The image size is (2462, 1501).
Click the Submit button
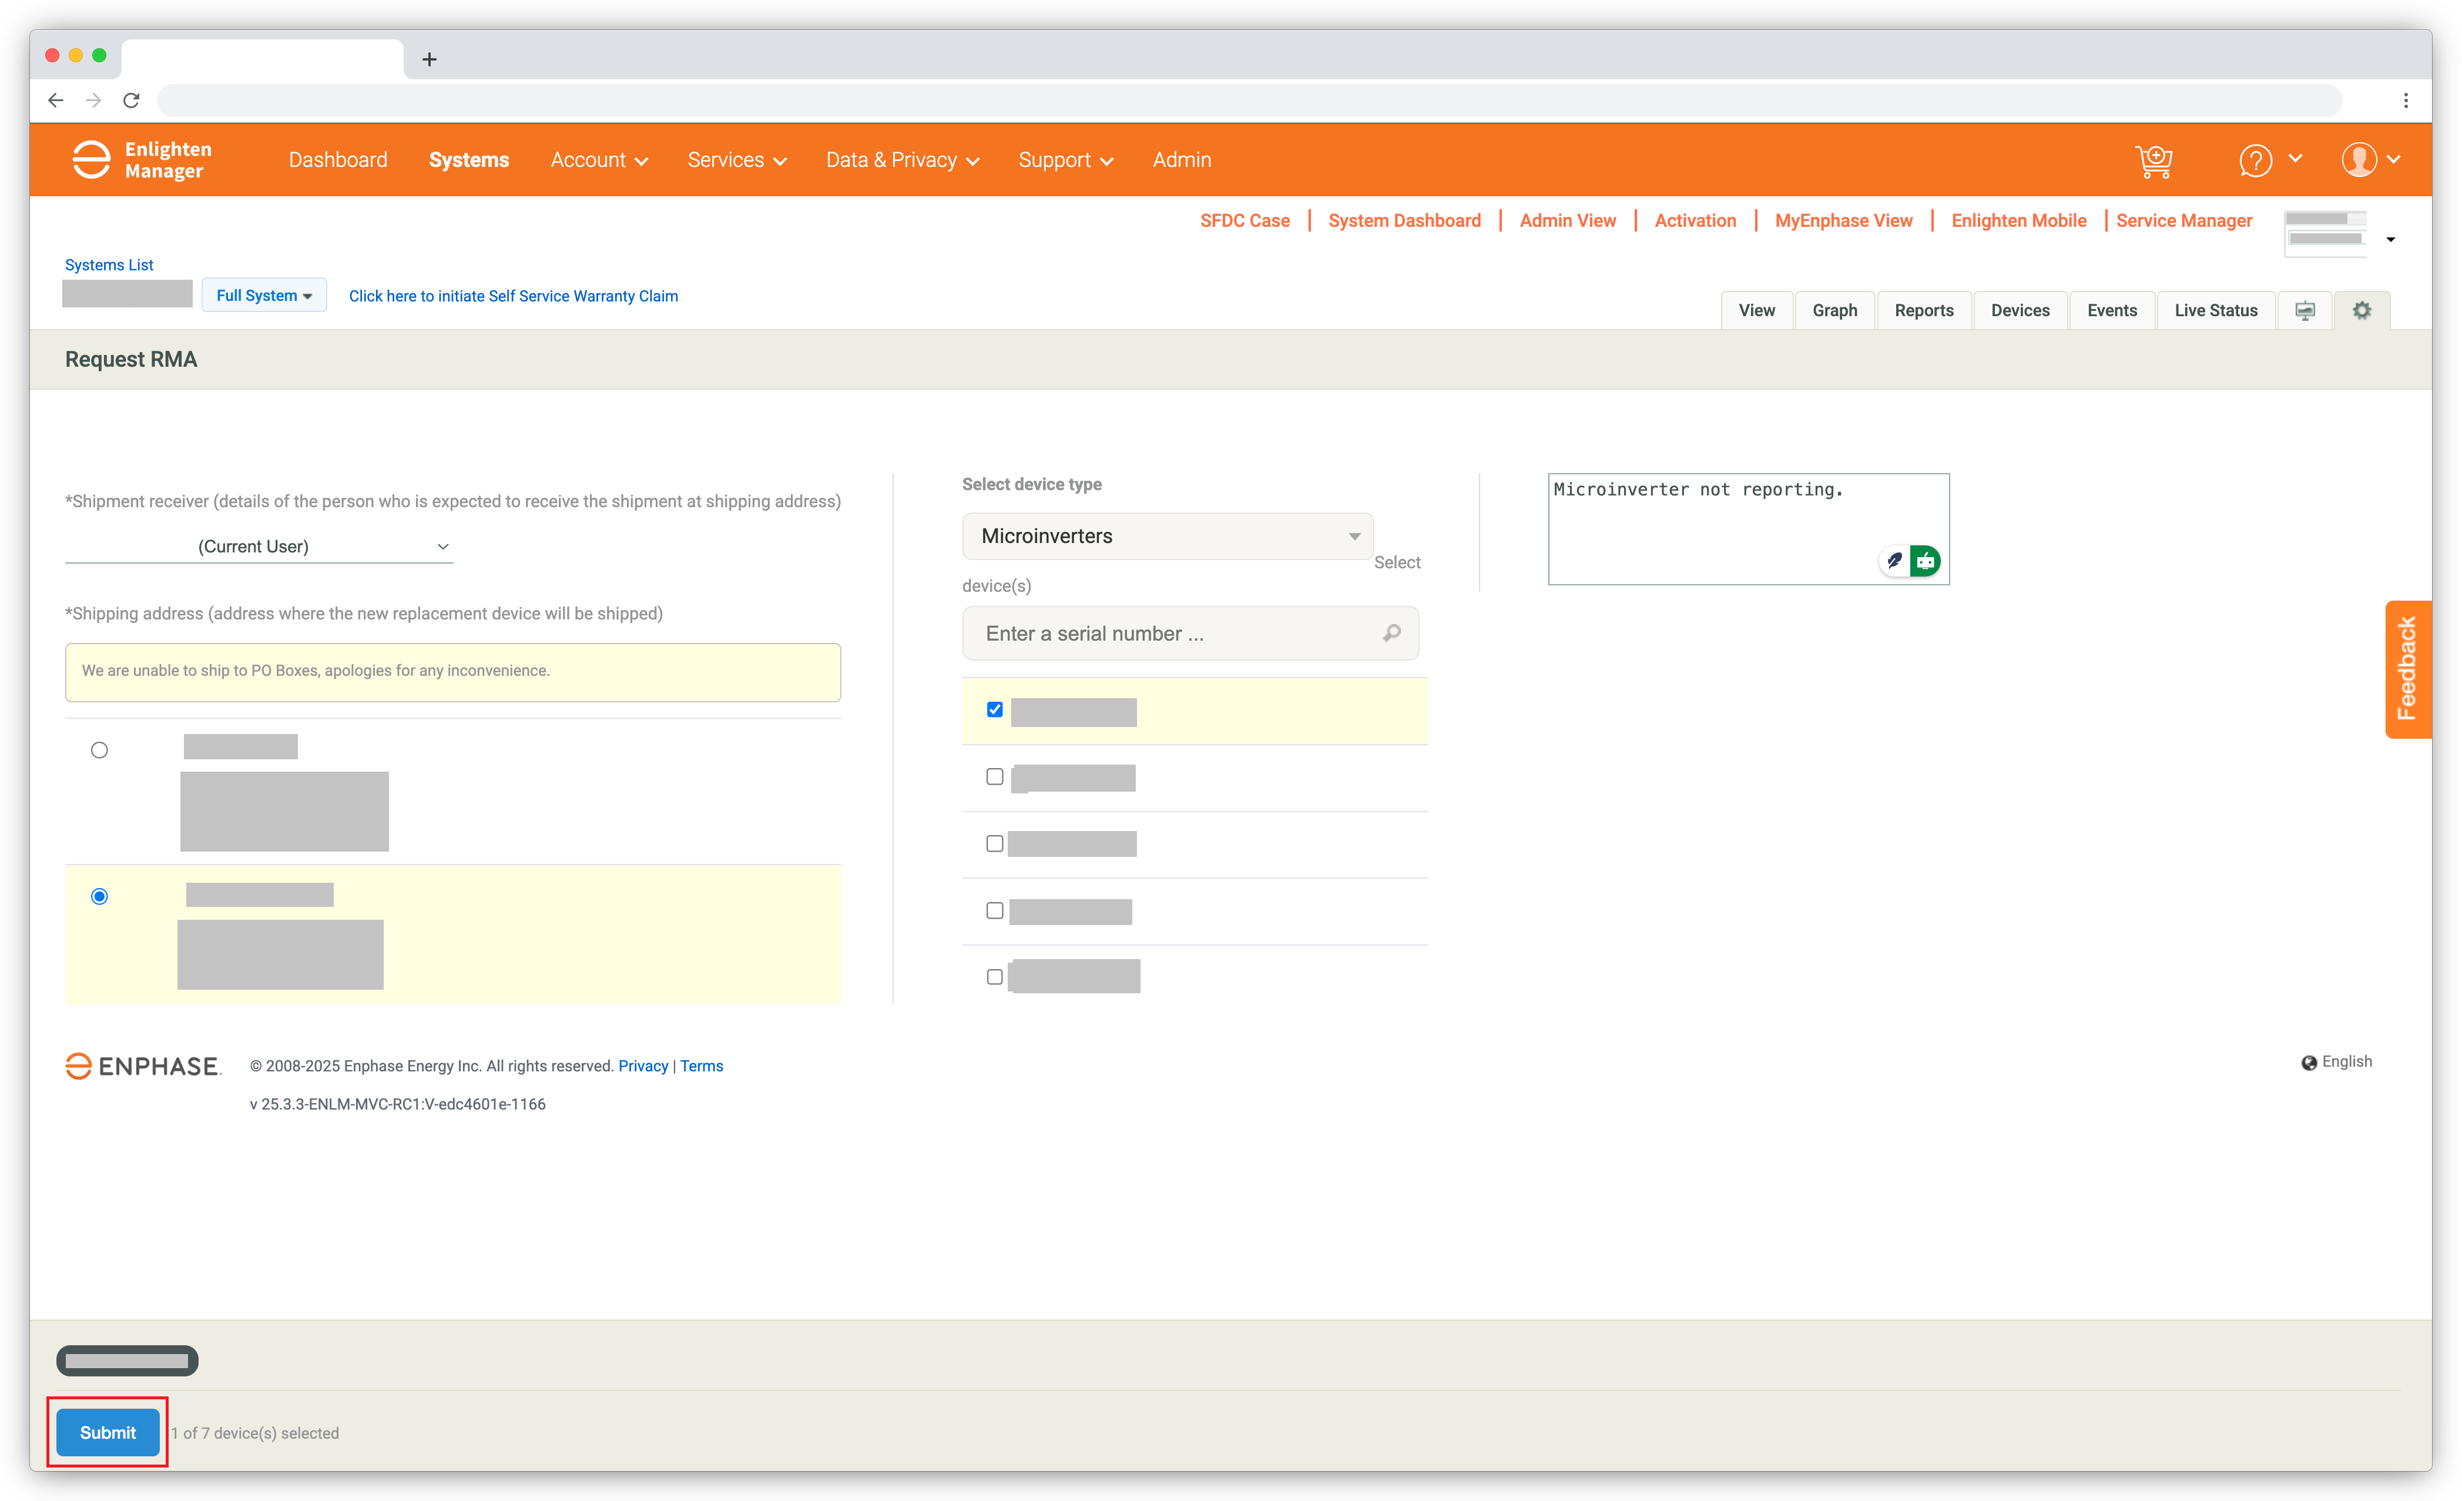click(108, 1432)
